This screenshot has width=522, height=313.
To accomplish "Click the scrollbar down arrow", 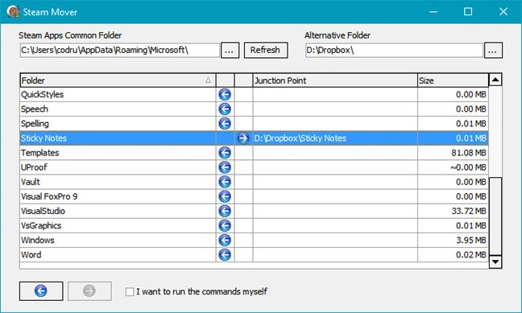I will point(495,262).
